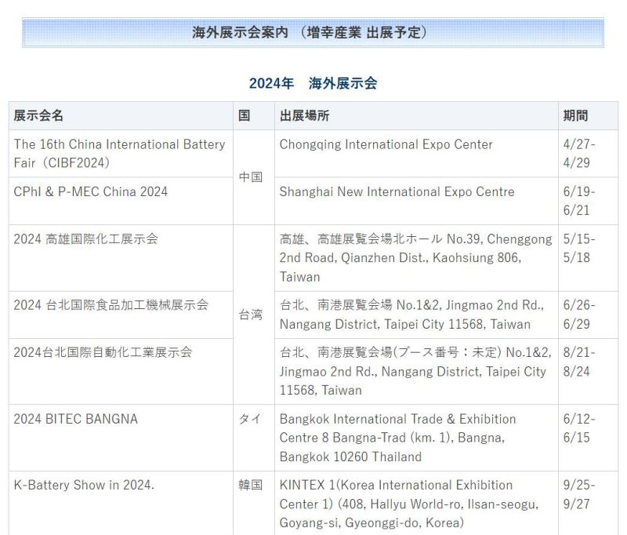Select the 2024年 海外展示会 section title

(x=313, y=83)
